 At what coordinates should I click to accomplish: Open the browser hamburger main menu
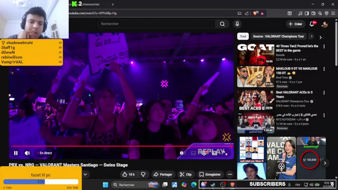(x=333, y=13)
